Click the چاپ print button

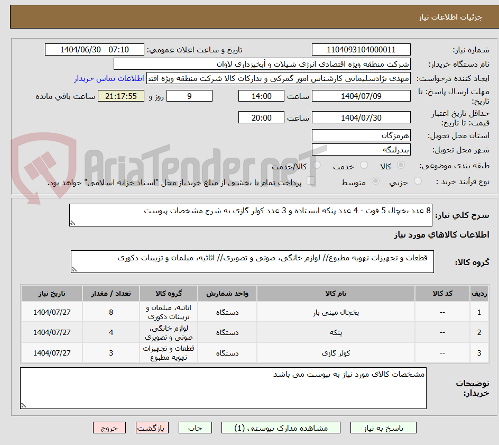point(195,428)
